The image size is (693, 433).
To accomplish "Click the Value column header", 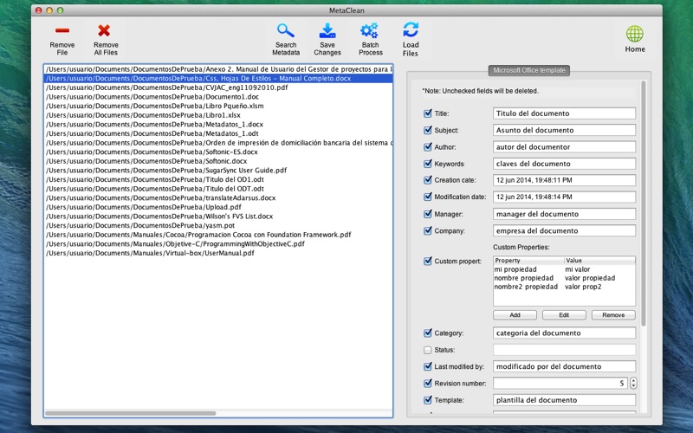I will (599, 261).
